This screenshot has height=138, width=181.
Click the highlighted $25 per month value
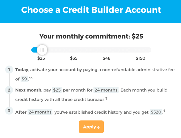coord(57,90)
